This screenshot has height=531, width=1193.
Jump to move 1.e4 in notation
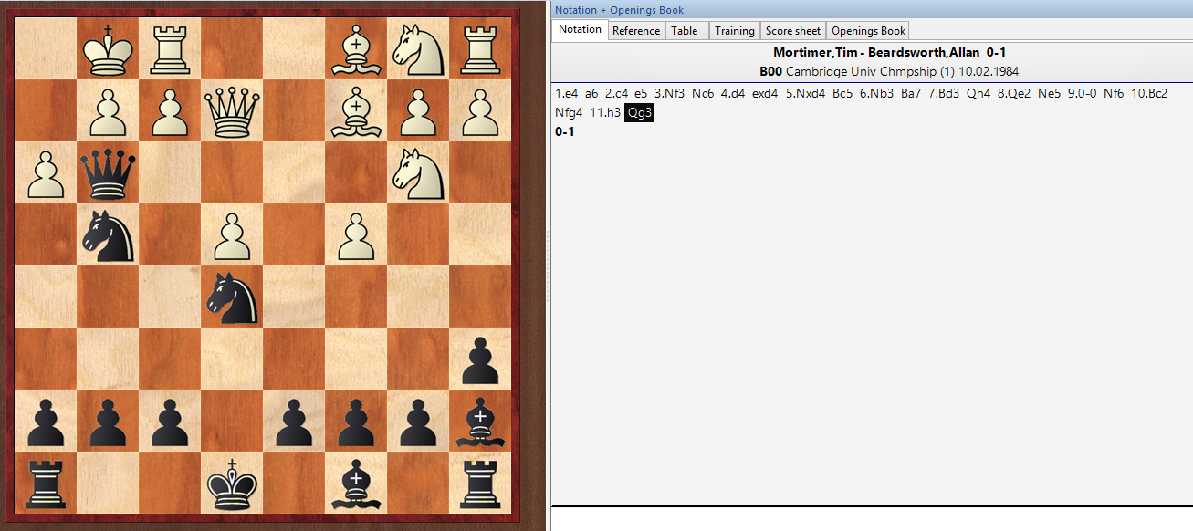coord(566,93)
